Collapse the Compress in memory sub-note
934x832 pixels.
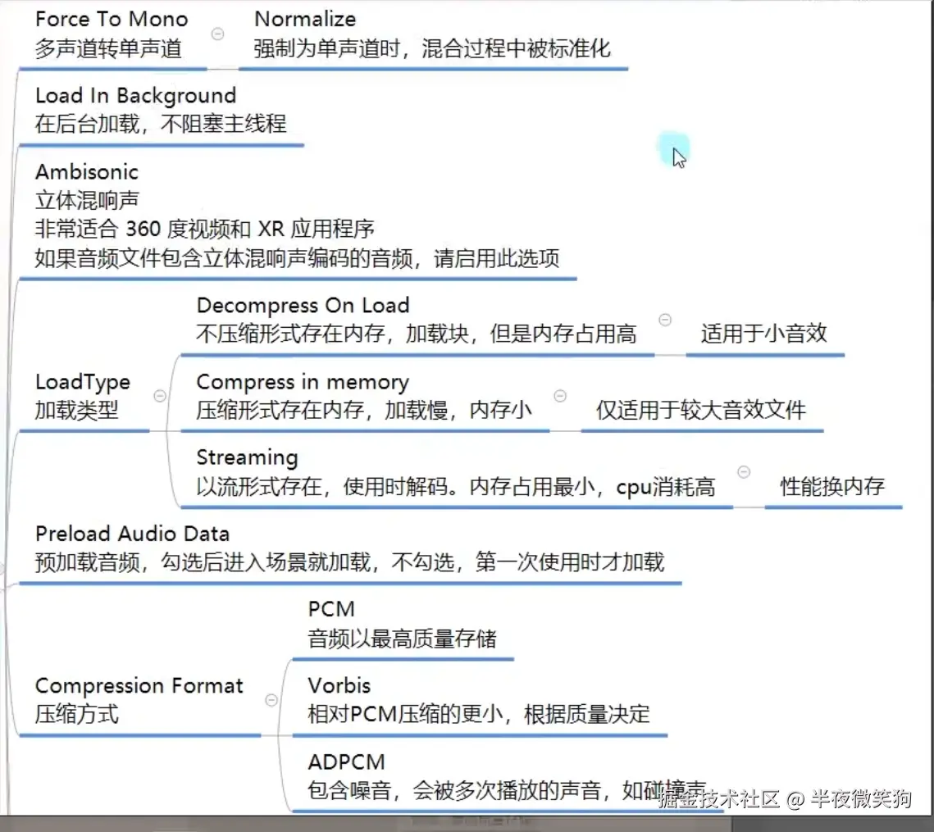coord(560,396)
